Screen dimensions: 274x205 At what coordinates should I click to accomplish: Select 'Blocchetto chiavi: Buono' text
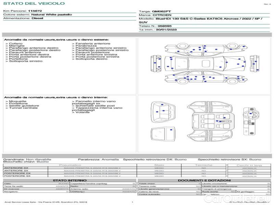26,162
